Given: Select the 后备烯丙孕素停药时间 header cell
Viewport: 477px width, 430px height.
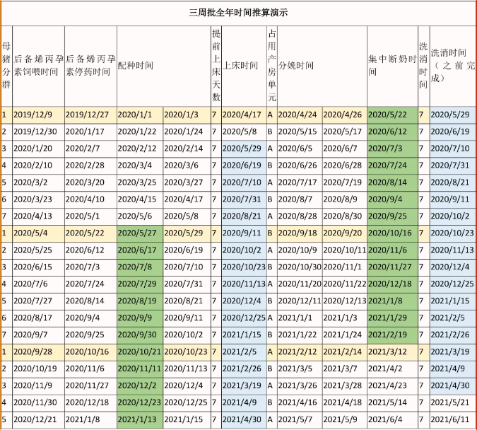Looking at the screenshot, I should coord(90,66).
